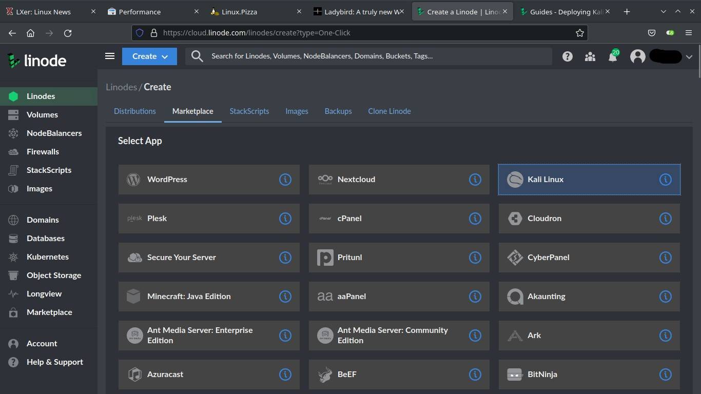Click the Linodes breadcrumb link
This screenshot has width=701, height=394.
point(121,87)
